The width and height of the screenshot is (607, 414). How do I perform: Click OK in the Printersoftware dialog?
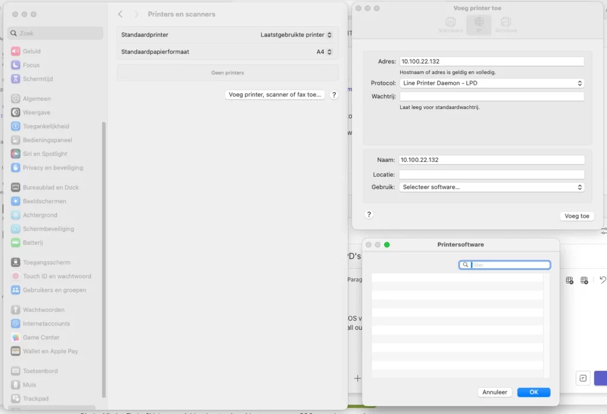(533, 392)
